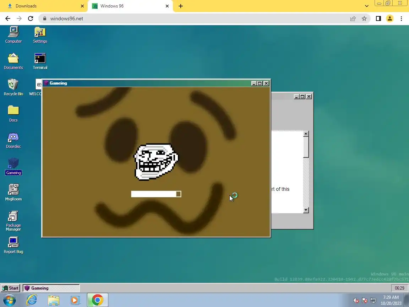The image size is (409, 307).
Task: Launch the Terminal desktop shortcut
Action: pyautogui.click(x=40, y=61)
